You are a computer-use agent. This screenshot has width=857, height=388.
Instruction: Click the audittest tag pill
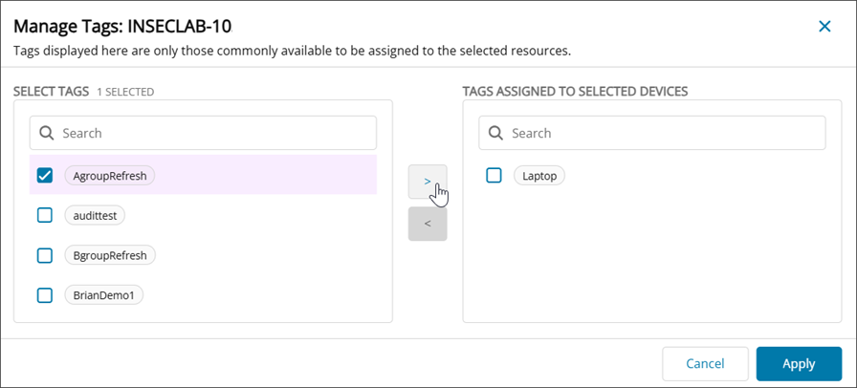(95, 216)
